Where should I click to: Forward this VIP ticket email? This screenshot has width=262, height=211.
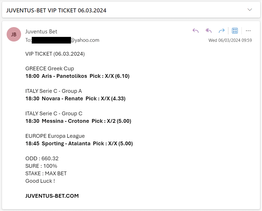(222, 31)
